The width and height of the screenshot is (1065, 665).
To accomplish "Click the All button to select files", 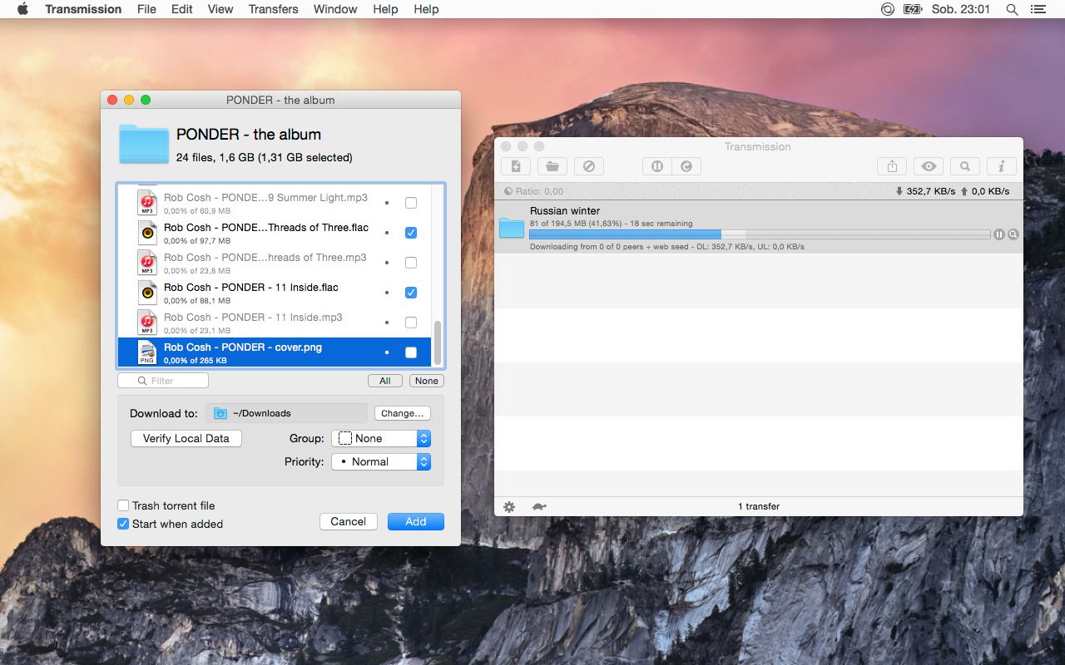I will [385, 381].
